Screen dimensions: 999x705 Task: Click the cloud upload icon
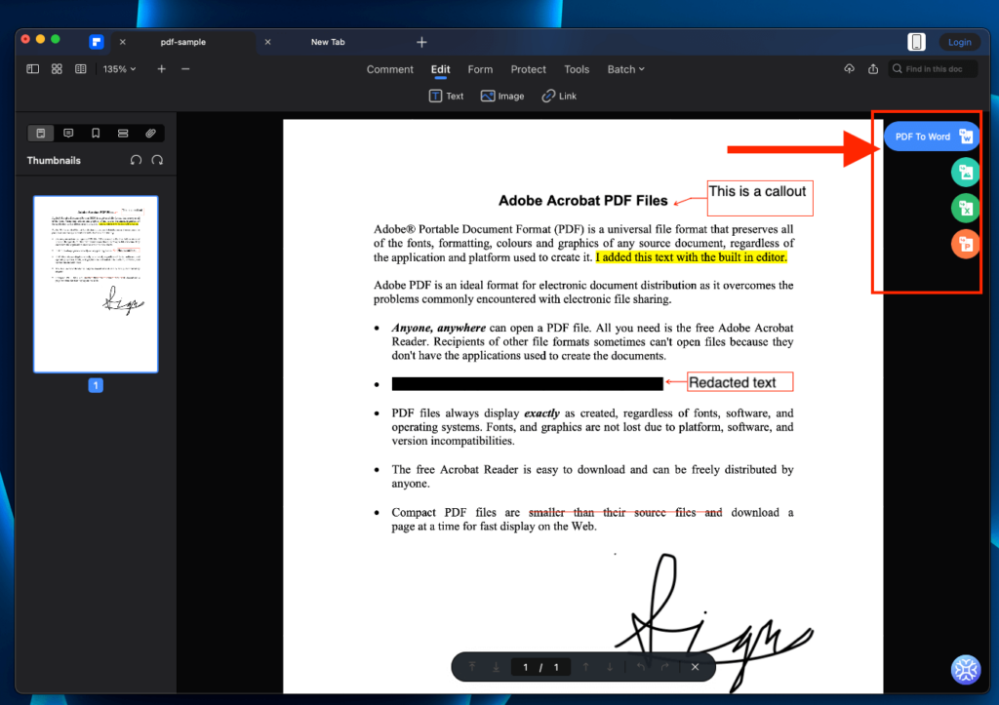(850, 69)
